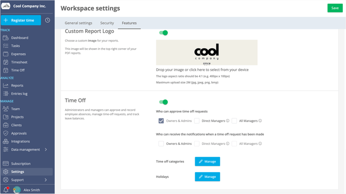Click the Integrations icon

(x=6, y=141)
